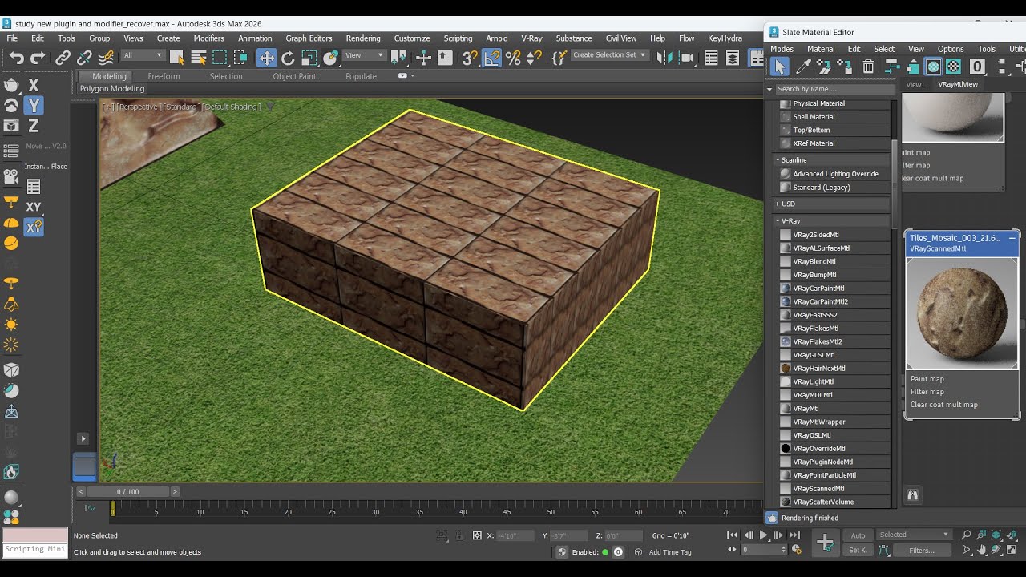The height and width of the screenshot is (577, 1026).
Task: Open the key filter Selected dropdown
Action: point(914,535)
